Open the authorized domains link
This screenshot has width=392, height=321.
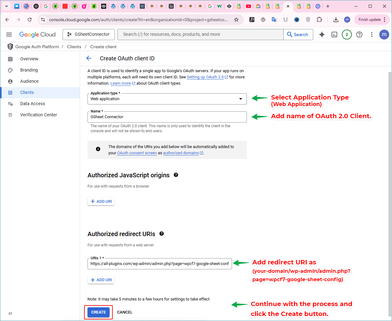(x=183, y=153)
